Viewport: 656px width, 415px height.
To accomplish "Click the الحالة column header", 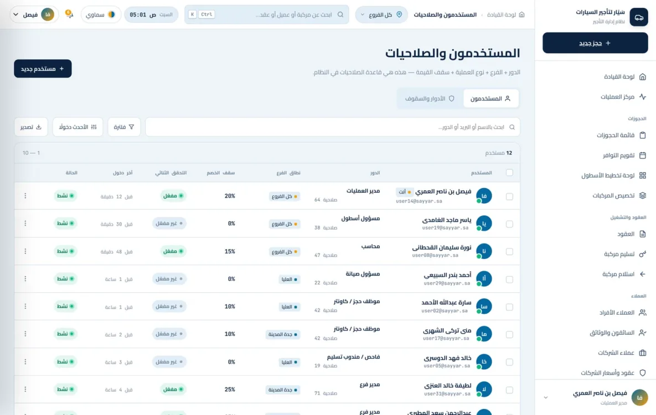I will 71,172.
